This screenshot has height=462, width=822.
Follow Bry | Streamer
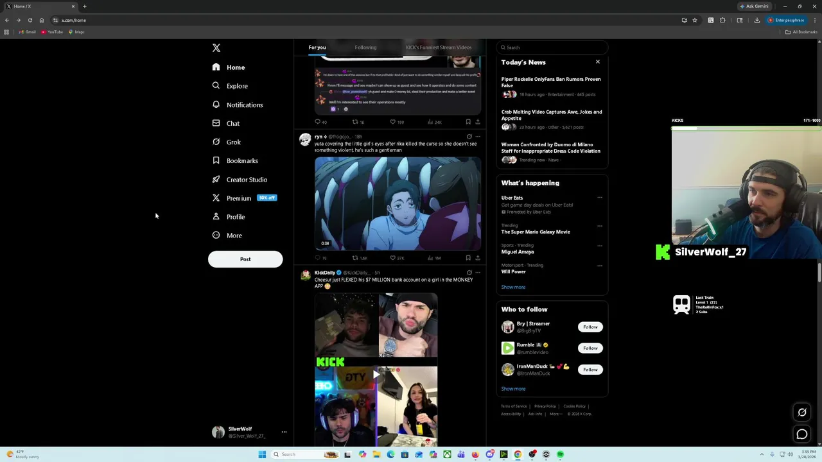click(590, 327)
